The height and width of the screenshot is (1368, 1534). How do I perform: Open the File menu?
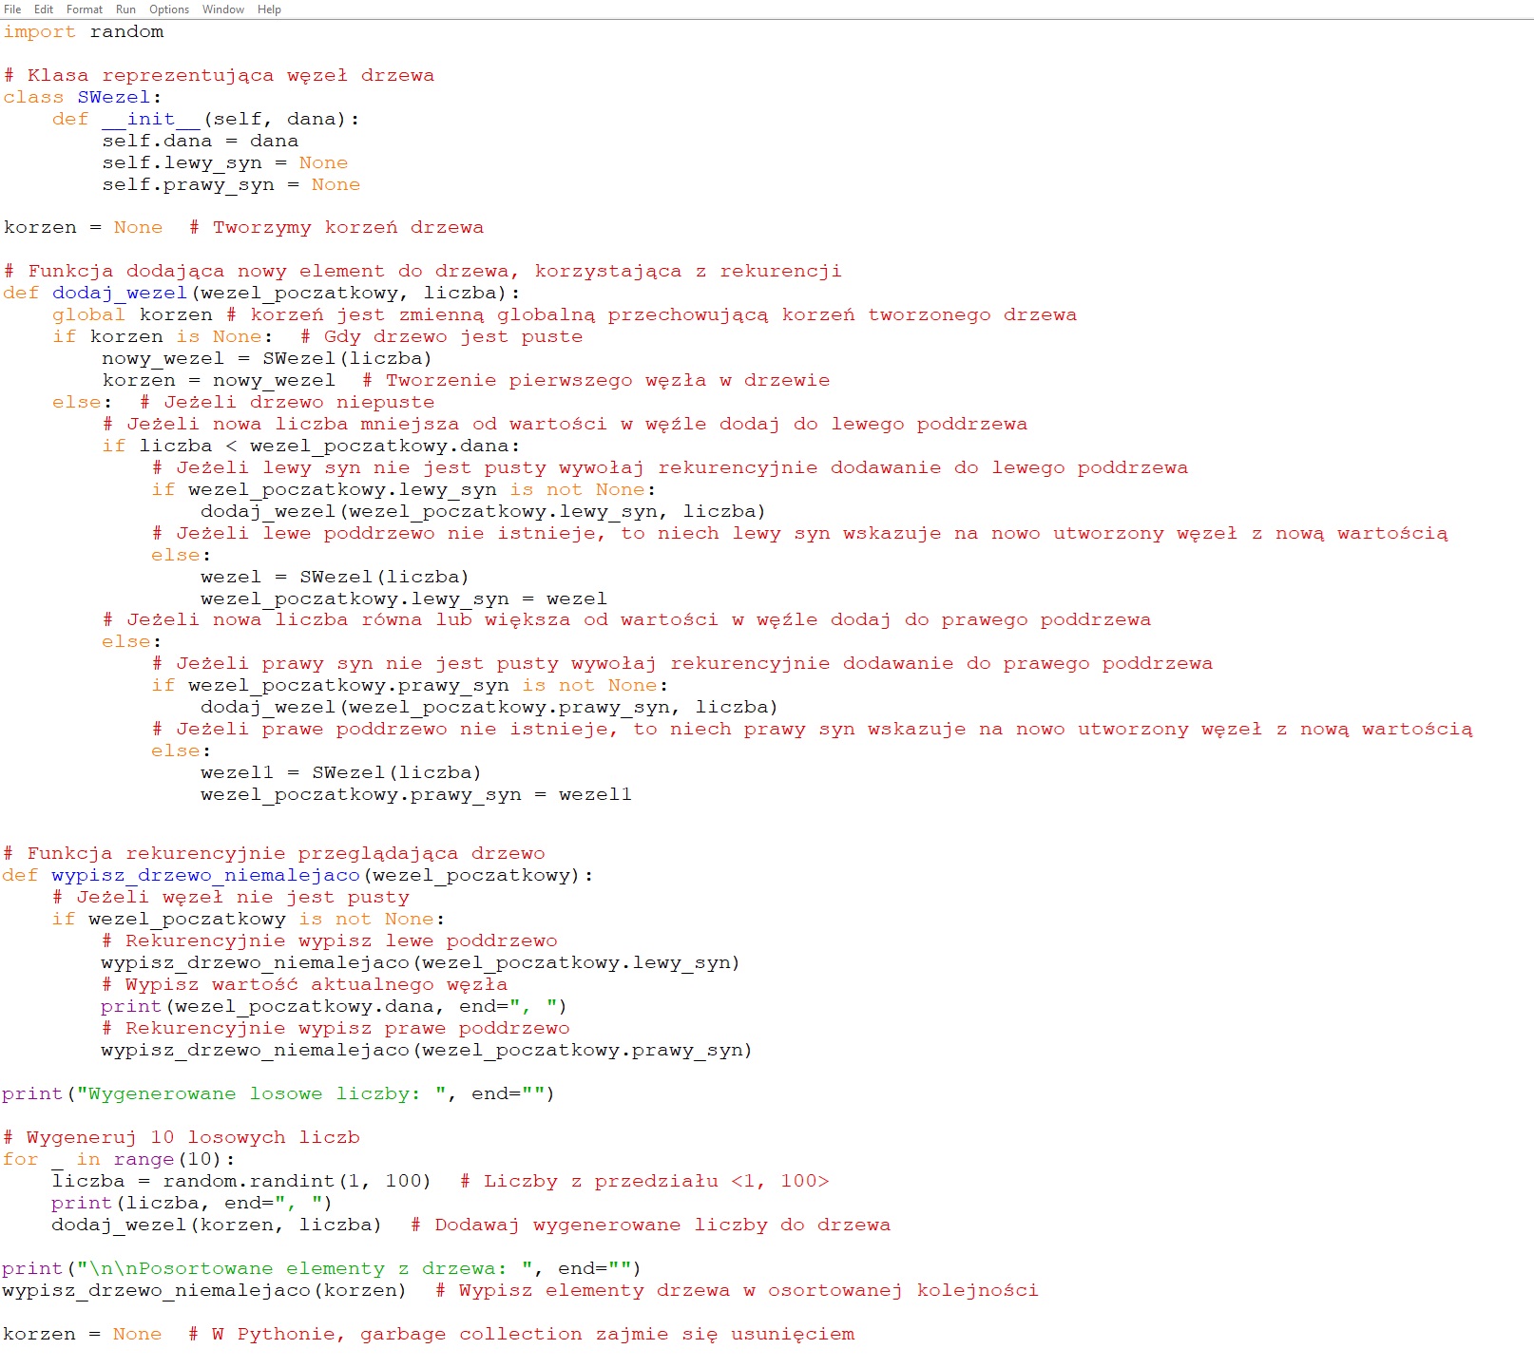(12, 9)
